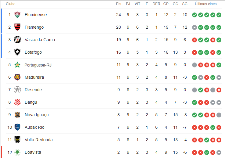This screenshot has height=158, width=225.
Task: Click the SG column header
Action: 185,4
